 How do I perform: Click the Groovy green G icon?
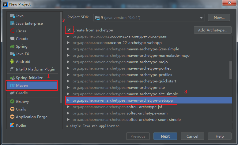pyautogui.click(x=12, y=101)
